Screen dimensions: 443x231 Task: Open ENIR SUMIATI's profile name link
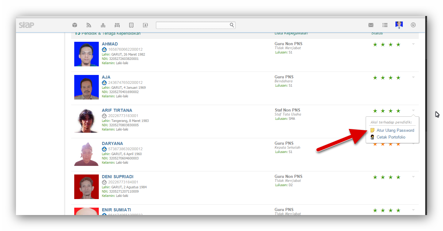tap(116, 210)
